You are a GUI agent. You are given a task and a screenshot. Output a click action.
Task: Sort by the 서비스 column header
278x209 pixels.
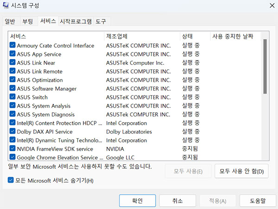point(56,36)
